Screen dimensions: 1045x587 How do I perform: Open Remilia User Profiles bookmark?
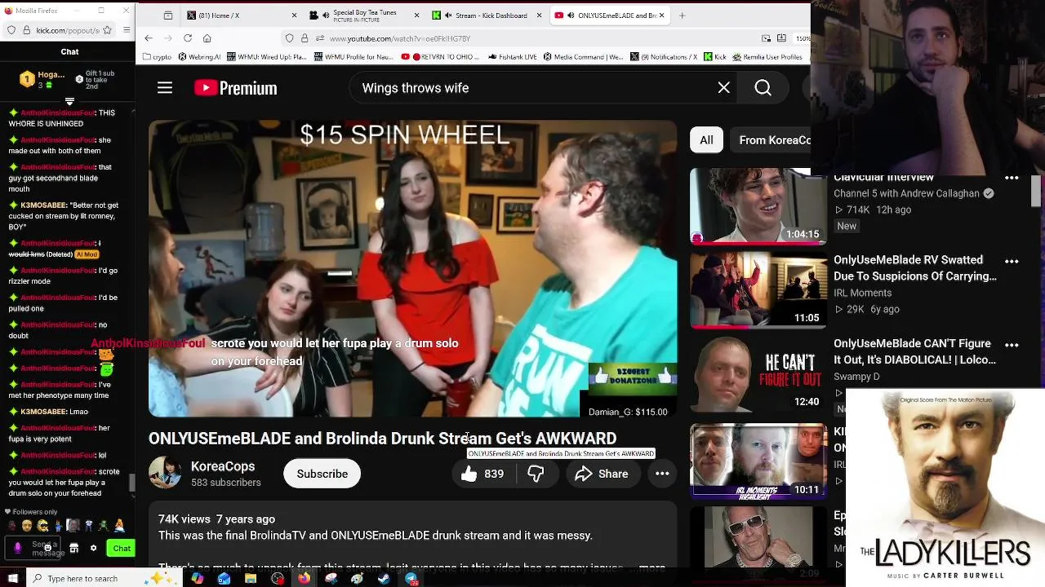767,57
